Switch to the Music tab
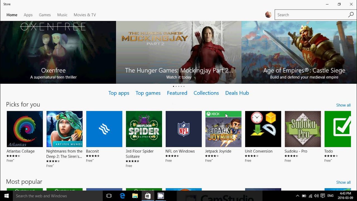 tap(62, 15)
